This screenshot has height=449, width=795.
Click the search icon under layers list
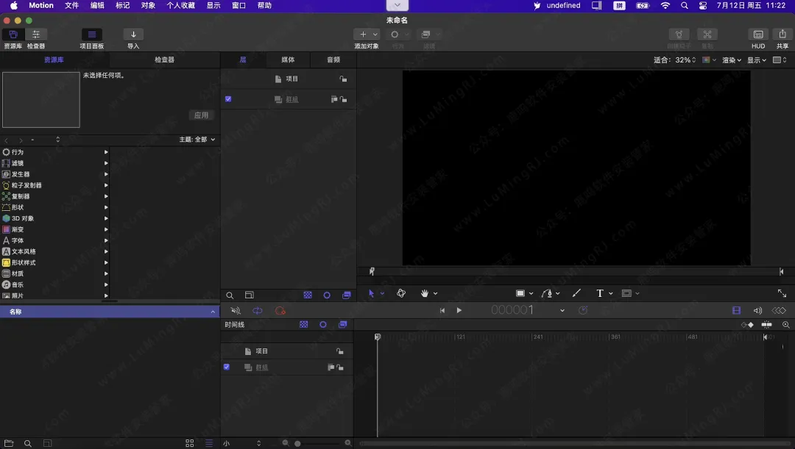(230, 295)
